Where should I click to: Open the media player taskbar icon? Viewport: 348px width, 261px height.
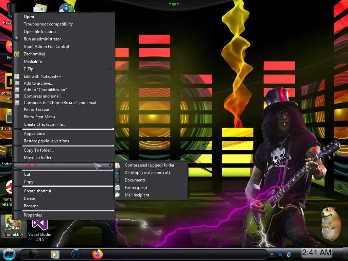(55, 254)
